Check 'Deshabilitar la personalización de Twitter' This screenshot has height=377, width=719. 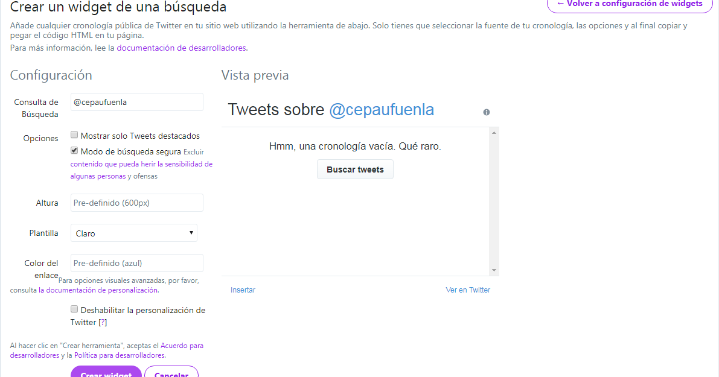pos(74,308)
